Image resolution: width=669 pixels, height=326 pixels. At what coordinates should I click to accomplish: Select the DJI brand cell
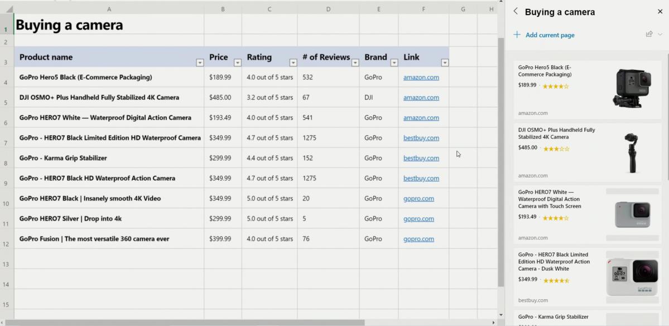click(x=378, y=97)
